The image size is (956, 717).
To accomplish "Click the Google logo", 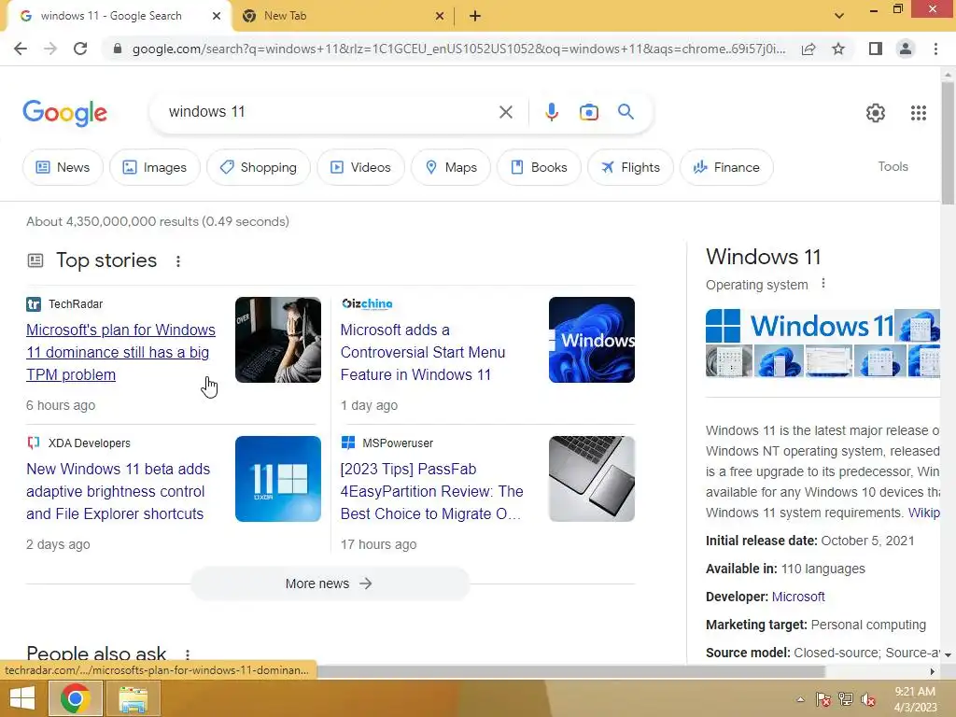I will [64, 113].
